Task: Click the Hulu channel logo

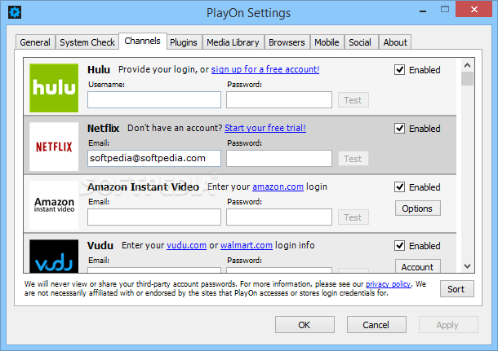Action: 54,88
